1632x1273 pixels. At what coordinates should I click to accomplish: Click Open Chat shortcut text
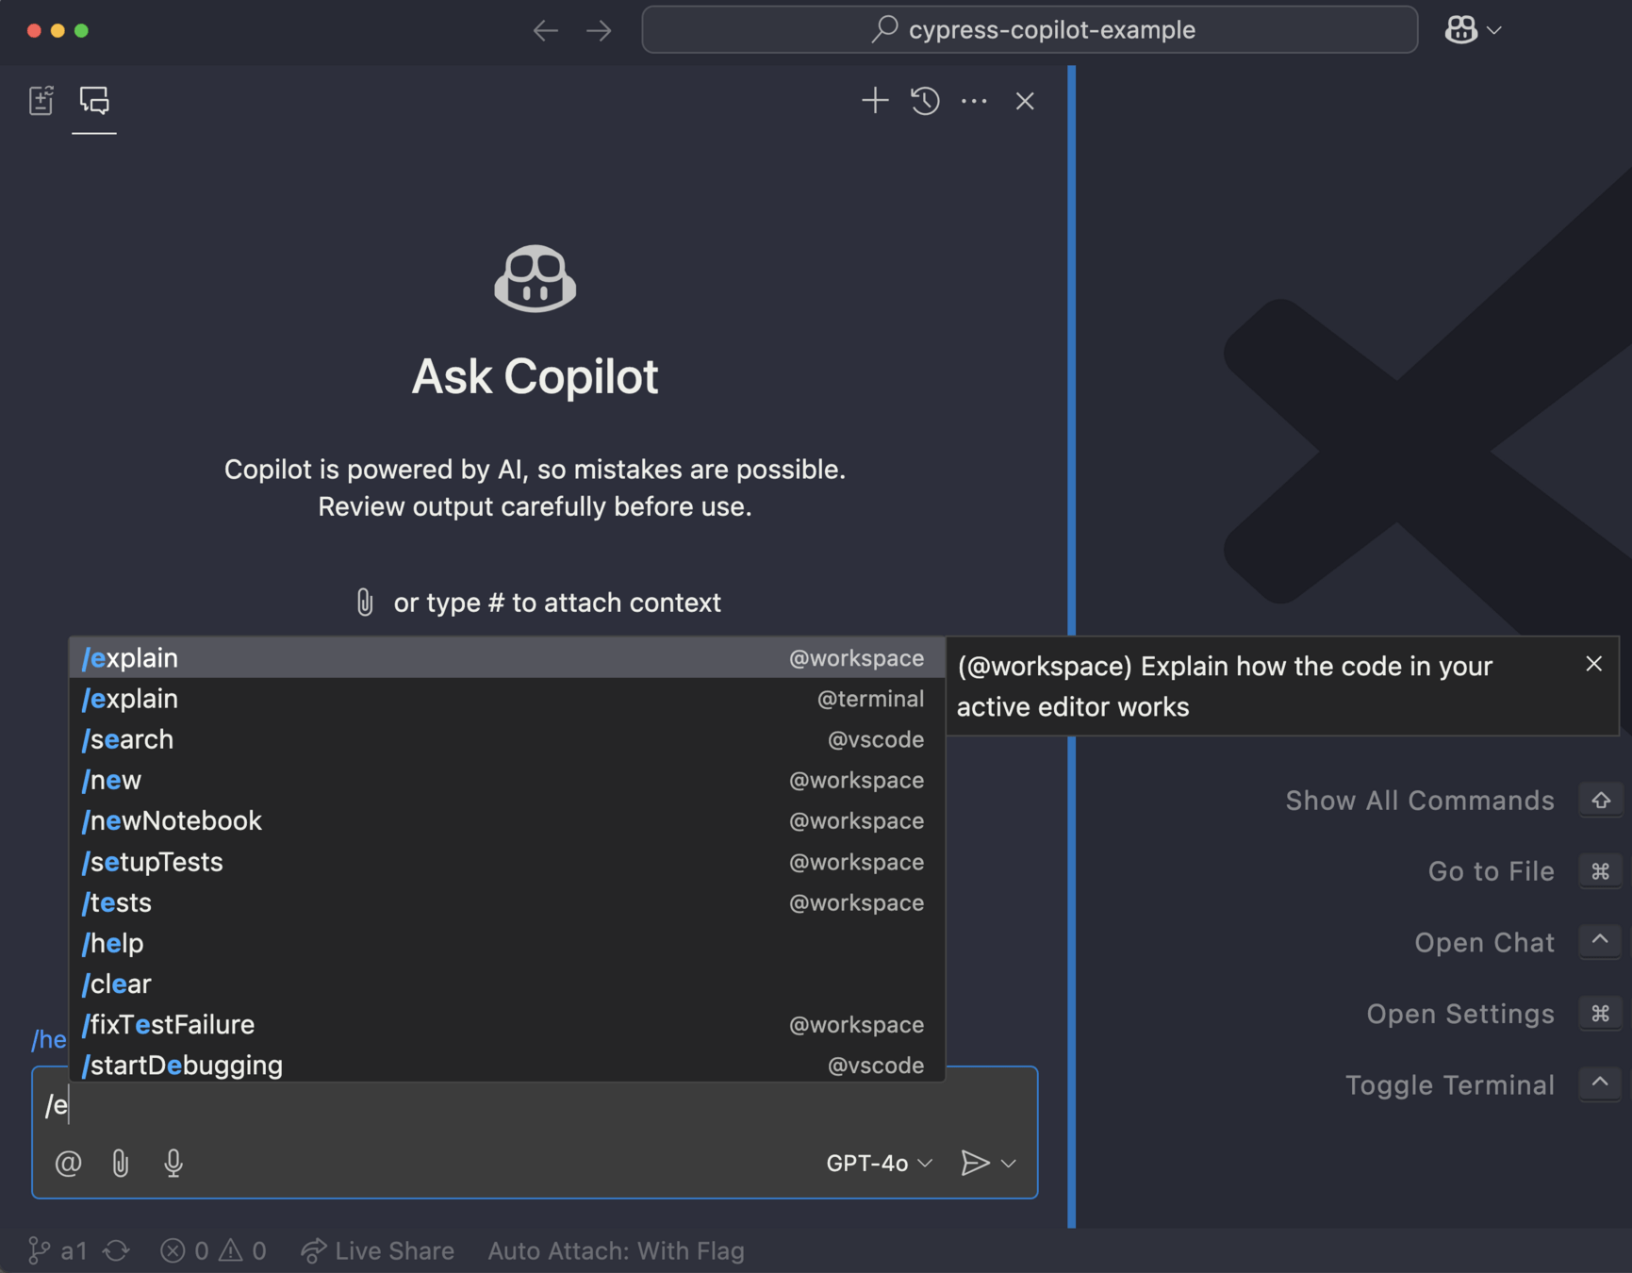[x=1485, y=942]
